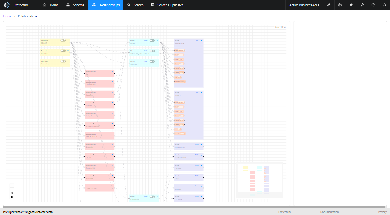Click the Schema hierarchy icon in navbar
390x215 pixels.
point(68,5)
